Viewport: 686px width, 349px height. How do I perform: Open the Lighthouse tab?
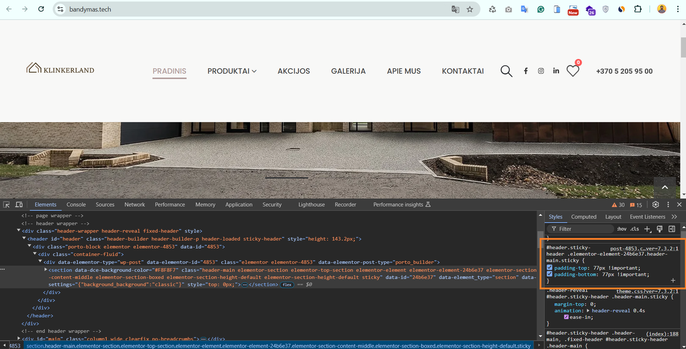click(x=311, y=205)
